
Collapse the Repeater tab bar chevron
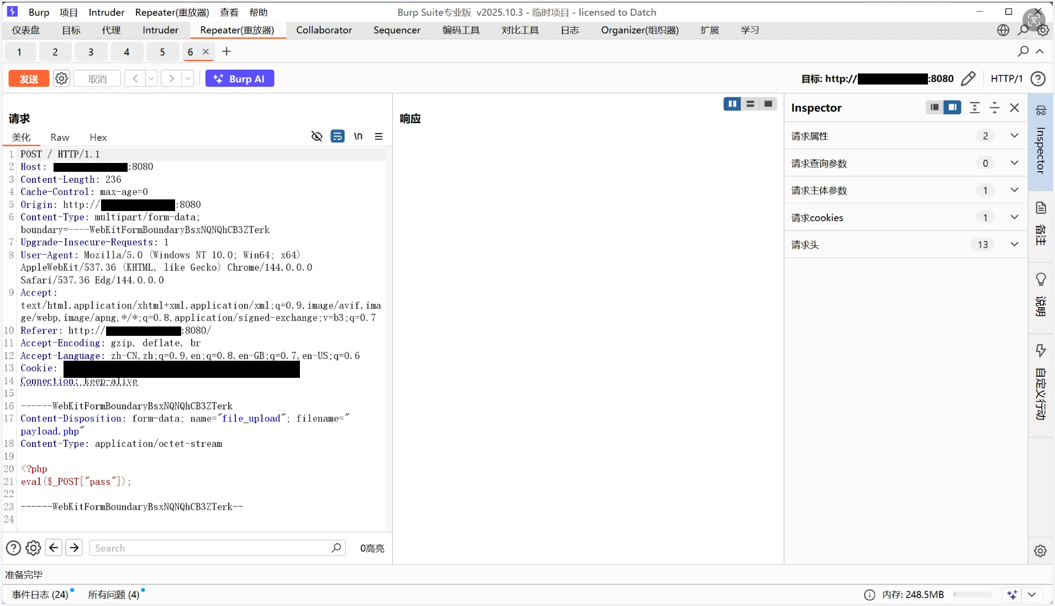(1040, 51)
